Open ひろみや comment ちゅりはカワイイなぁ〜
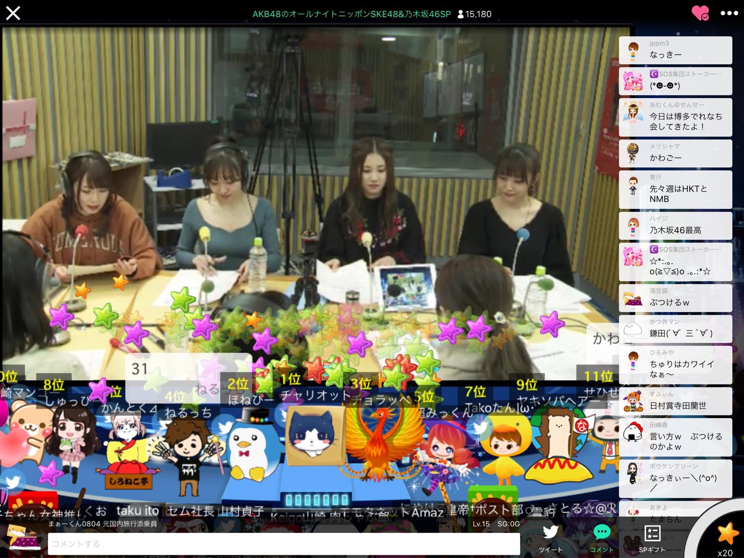This screenshot has height=558, width=744. point(675,365)
